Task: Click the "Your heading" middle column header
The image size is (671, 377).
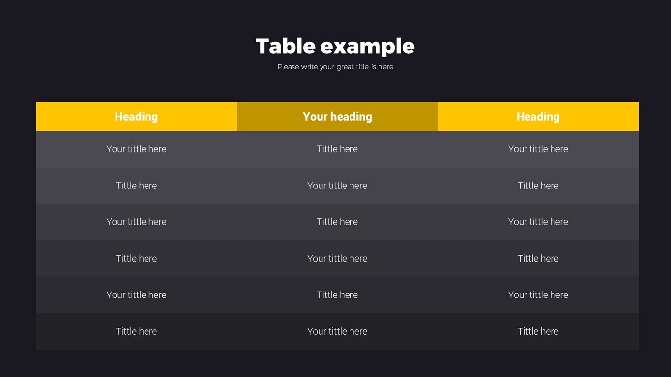Action: [x=337, y=117]
